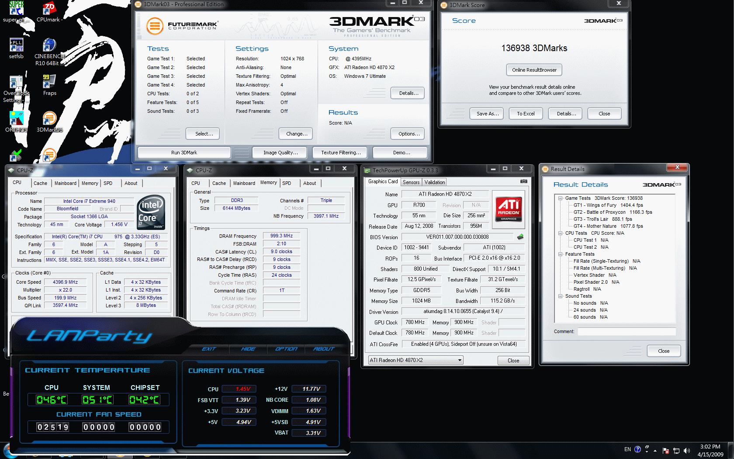Collapse the Feature Tests tree node
734x459 pixels.
560,254
